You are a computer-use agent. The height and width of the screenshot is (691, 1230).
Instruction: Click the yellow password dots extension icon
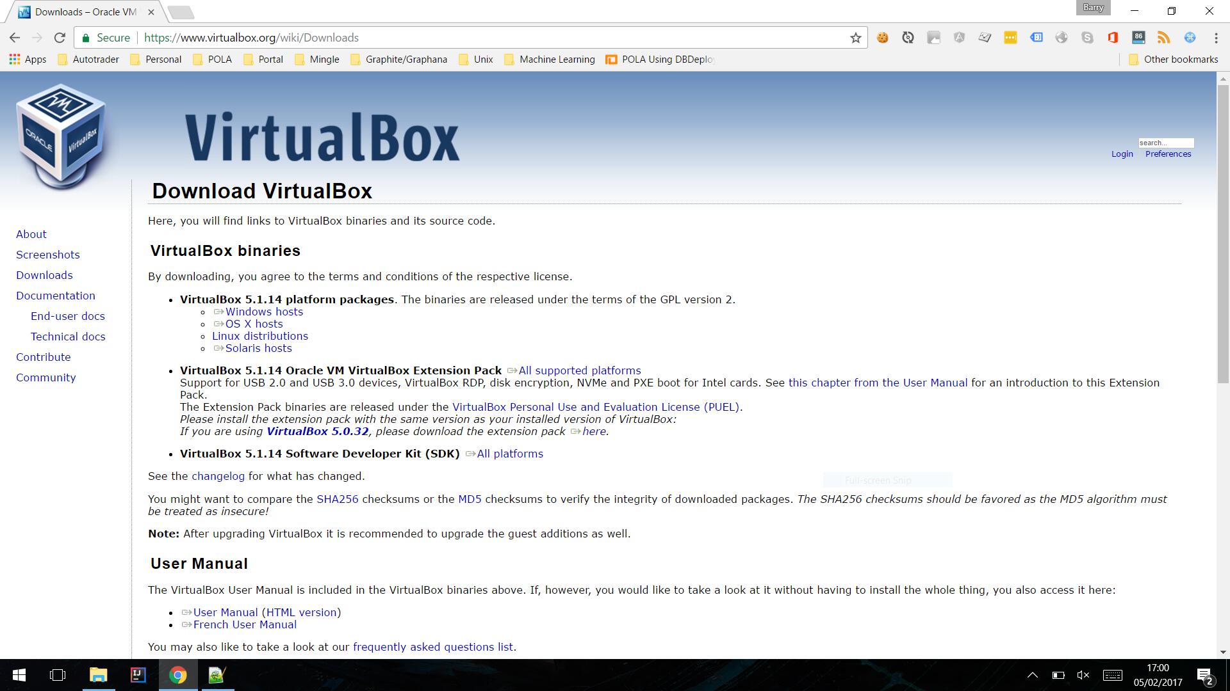tap(1010, 38)
